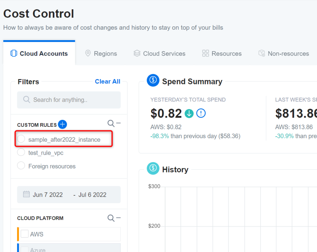The image size is (317, 252).
Task: Select the test_rule_vpc custom rule
Action: [x=21, y=152]
